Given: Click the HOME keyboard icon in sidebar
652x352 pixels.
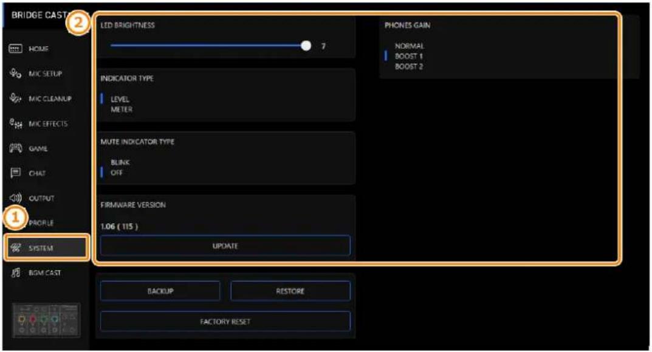Looking at the screenshot, I should click(x=15, y=49).
